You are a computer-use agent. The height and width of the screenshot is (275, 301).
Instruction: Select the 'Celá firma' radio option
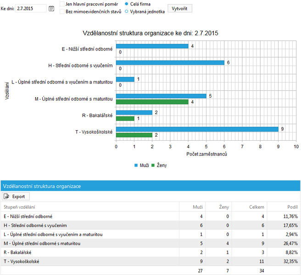[x=127, y=4]
